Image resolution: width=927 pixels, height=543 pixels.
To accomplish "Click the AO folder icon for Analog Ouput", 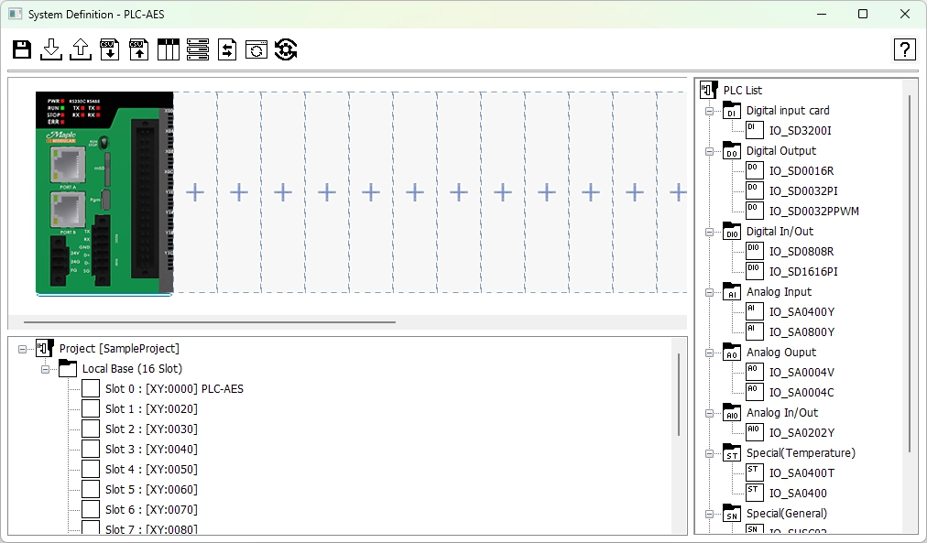I will 731,353.
